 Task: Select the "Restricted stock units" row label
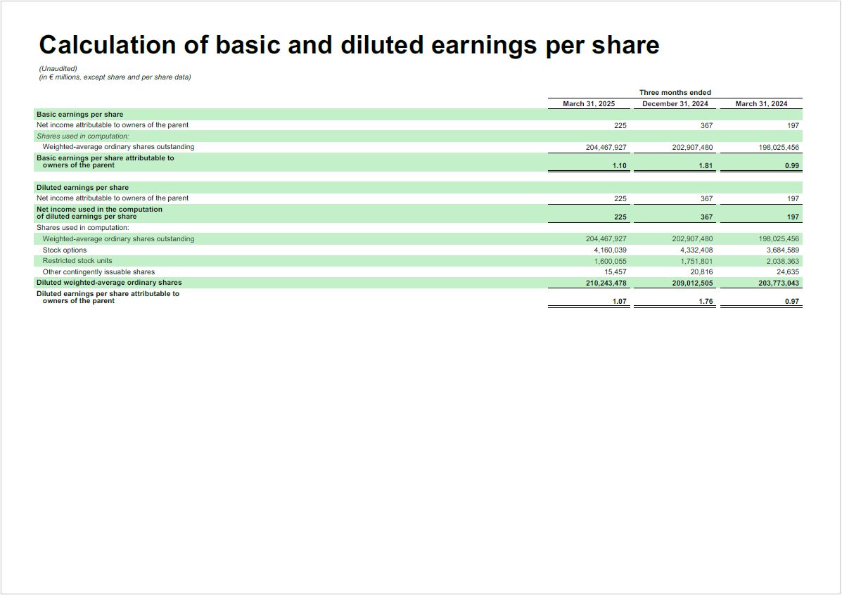77,261
